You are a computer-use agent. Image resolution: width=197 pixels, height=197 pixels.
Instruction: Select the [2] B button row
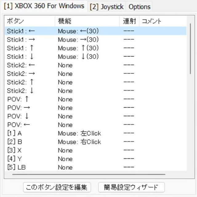tap(95, 142)
